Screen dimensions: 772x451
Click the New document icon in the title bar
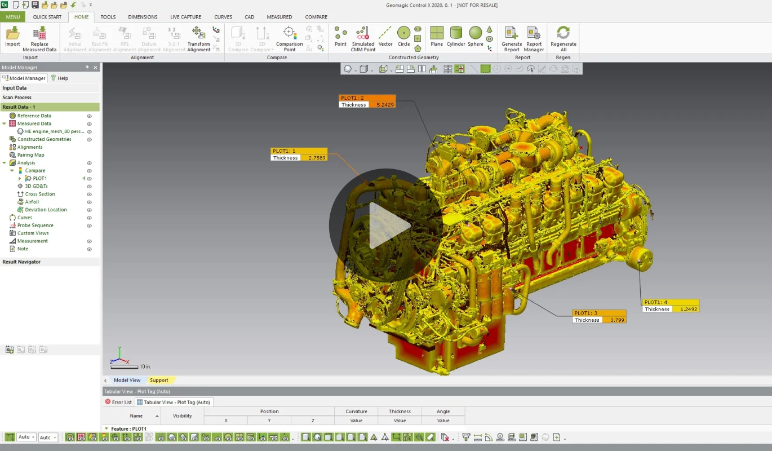coord(15,5)
